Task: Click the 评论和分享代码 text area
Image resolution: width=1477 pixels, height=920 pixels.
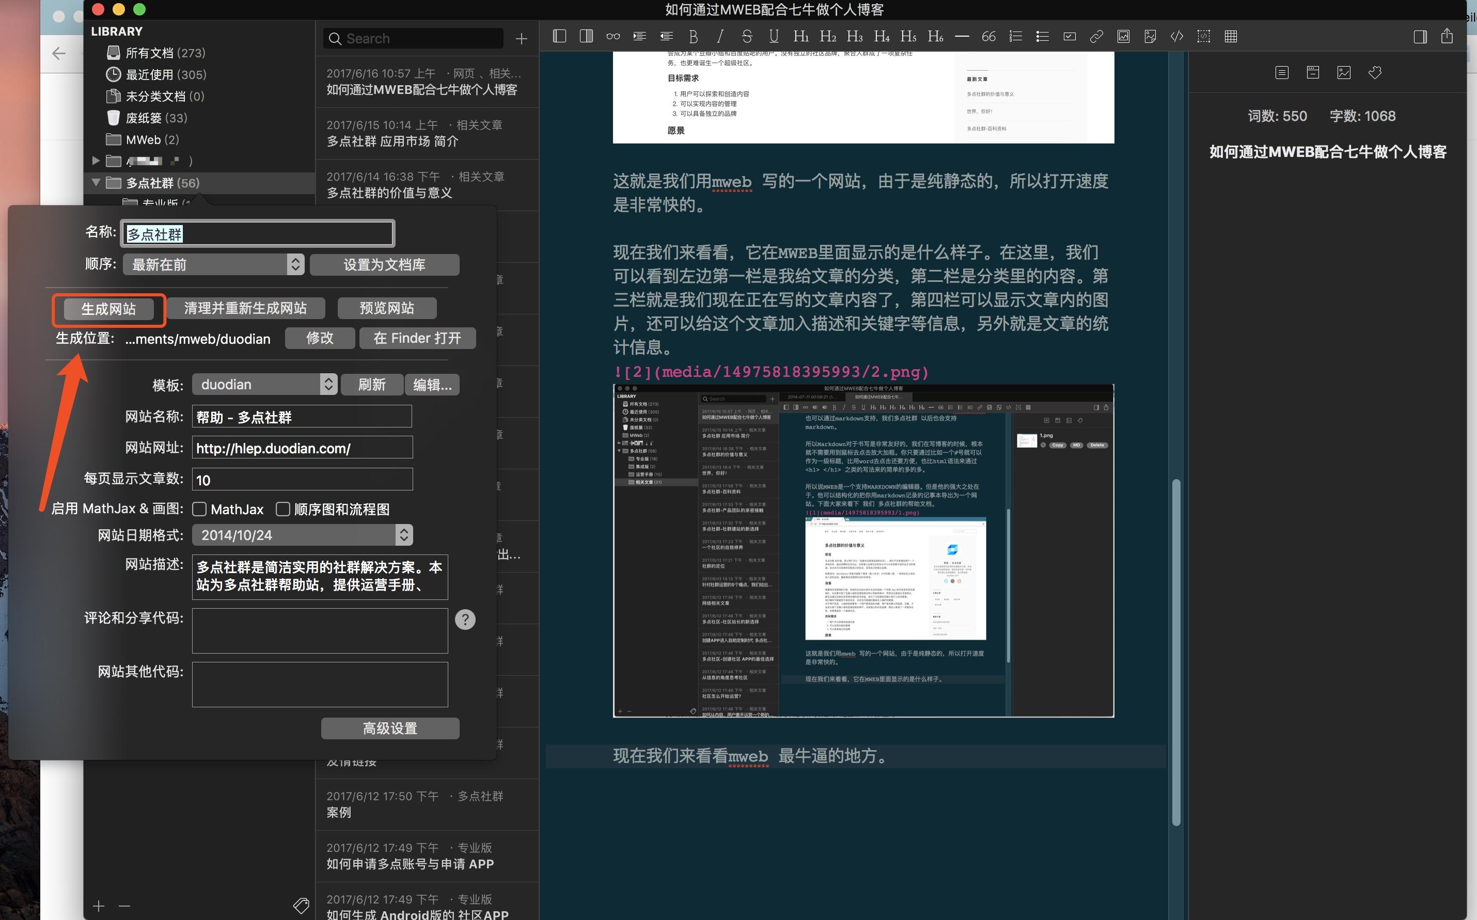Action: click(x=320, y=630)
